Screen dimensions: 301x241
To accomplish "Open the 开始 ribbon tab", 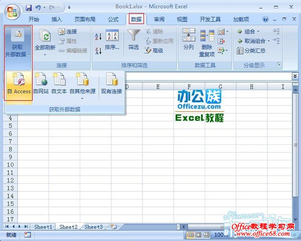I will point(34,19).
